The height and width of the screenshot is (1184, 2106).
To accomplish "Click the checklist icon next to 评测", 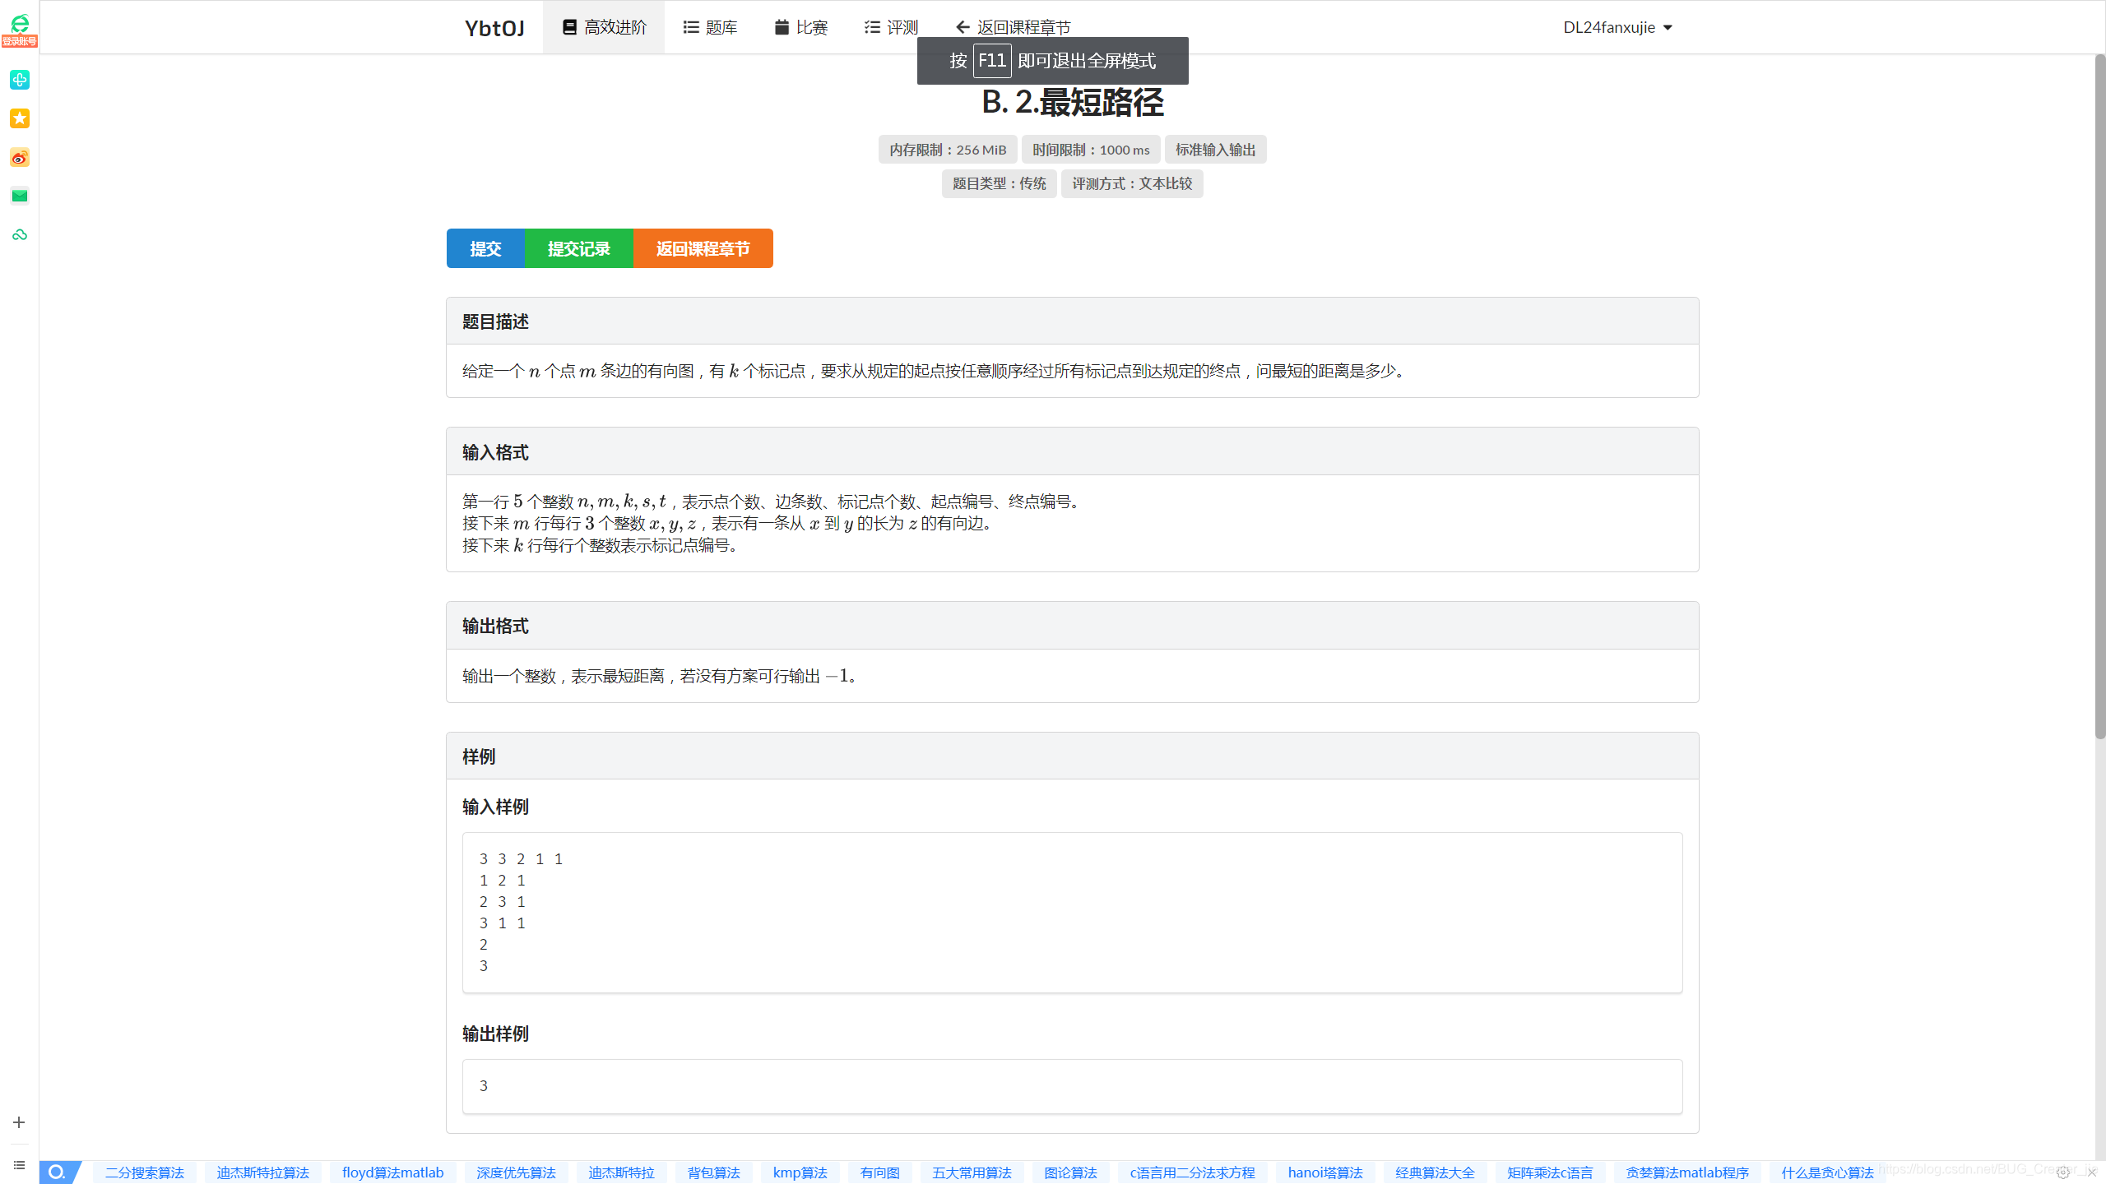I will click(x=870, y=26).
